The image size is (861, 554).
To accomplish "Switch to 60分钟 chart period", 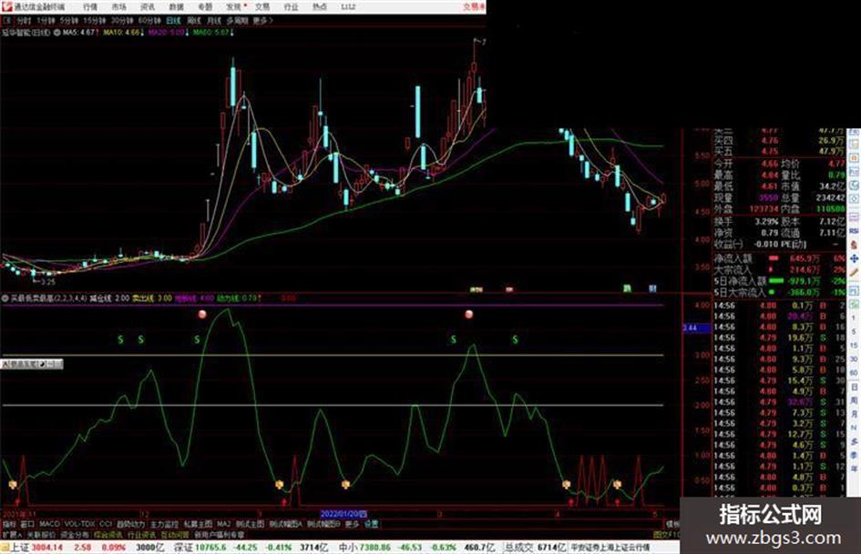I will tap(149, 20).
